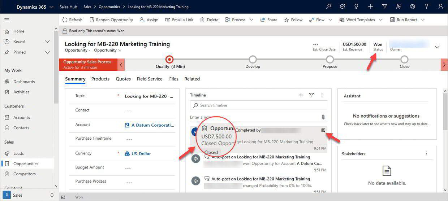This screenshot has height=201, width=448.
Task: Click the Opportunities breadcrumb link
Action: click(x=109, y=7)
